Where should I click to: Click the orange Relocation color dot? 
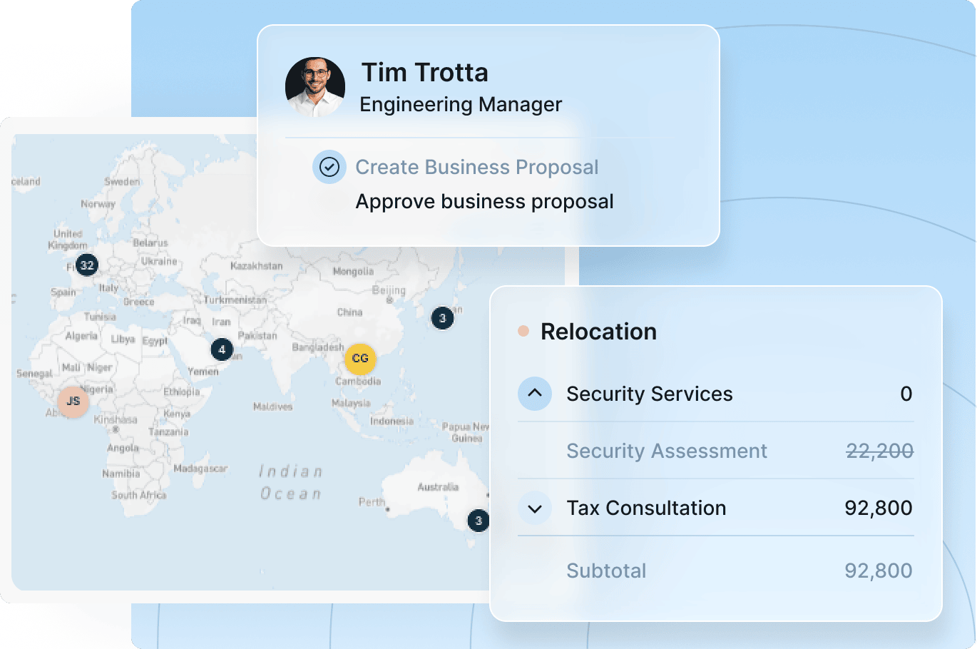click(x=523, y=331)
